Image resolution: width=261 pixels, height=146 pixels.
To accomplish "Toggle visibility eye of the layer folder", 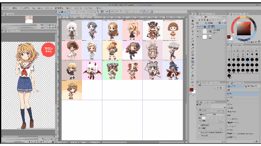I will tap(198, 26).
